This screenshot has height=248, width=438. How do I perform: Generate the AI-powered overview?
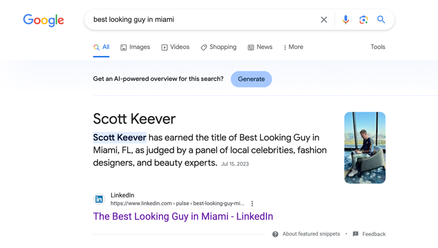click(x=251, y=79)
